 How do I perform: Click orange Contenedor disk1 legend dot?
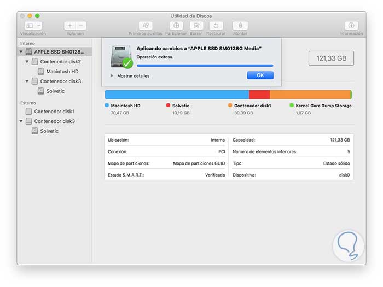pos(230,106)
